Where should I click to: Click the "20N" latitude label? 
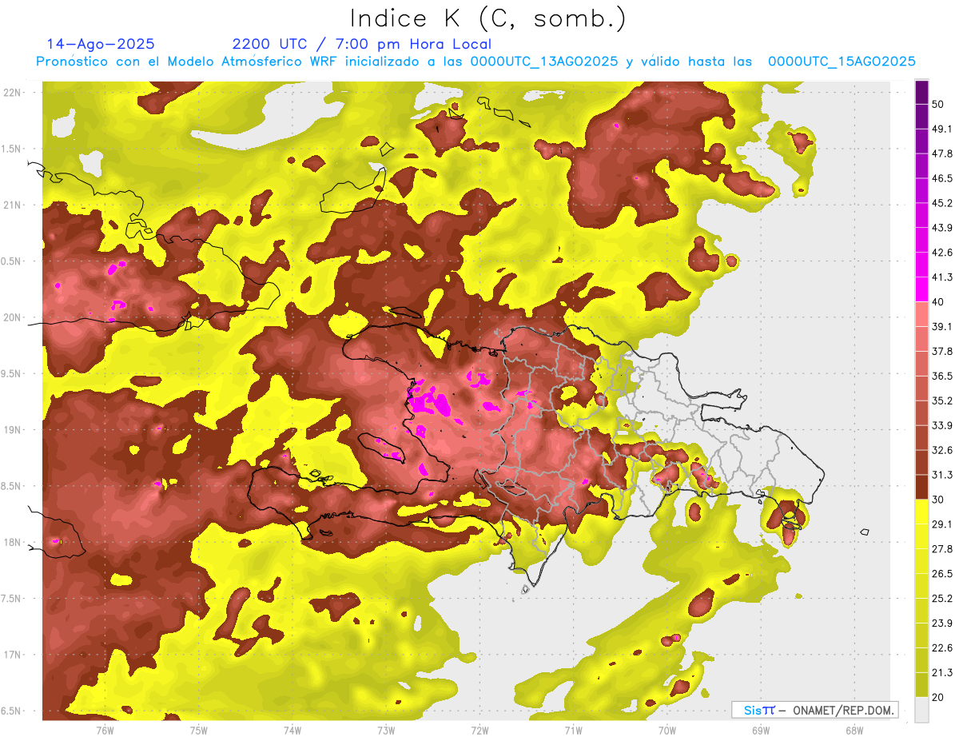tap(12, 317)
